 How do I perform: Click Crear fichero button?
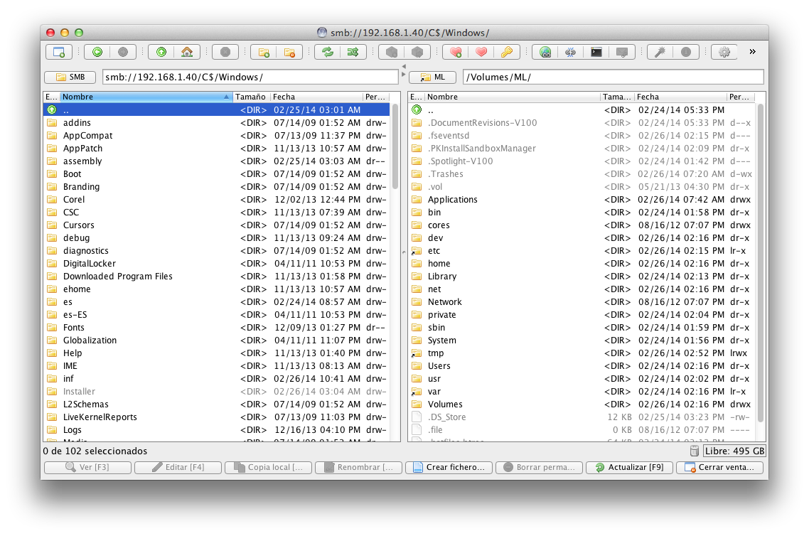click(x=449, y=467)
